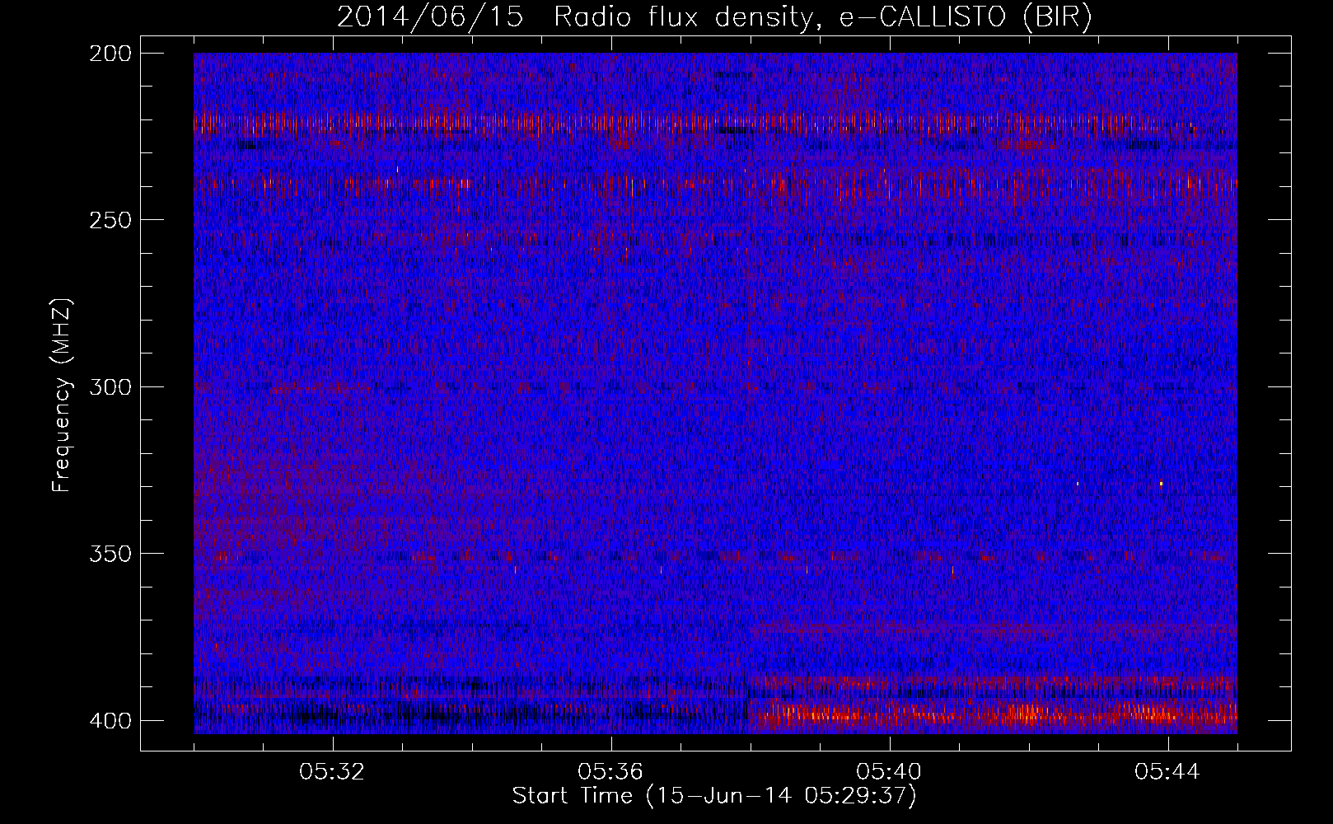The height and width of the screenshot is (824, 1333).
Task: Click the 05:44 time tick label
Action: point(1167,772)
